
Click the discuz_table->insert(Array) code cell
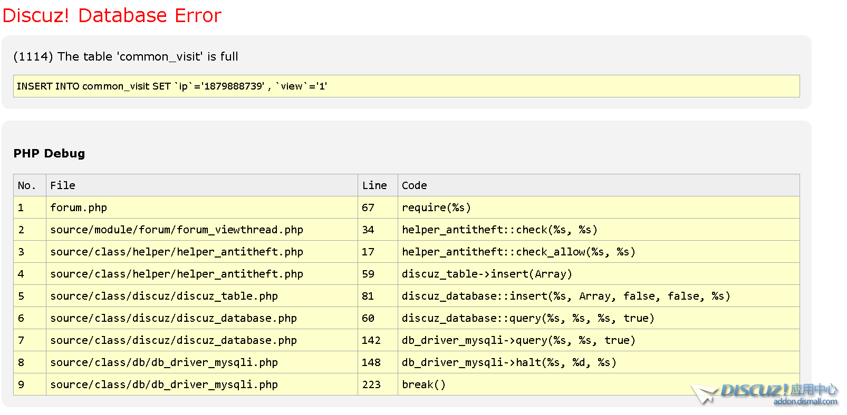pyautogui.click(x=487, y=274)
